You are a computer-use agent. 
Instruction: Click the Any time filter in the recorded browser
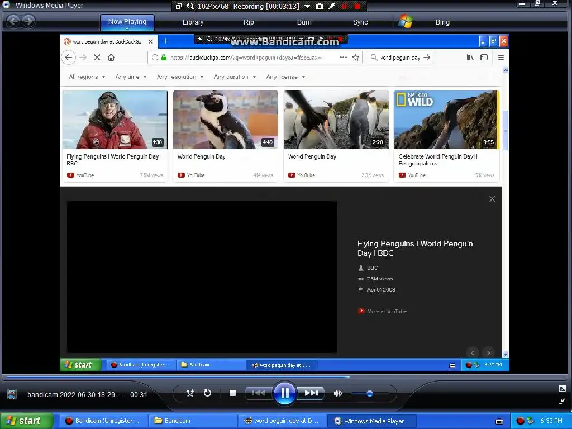pyautogui.click(x=131, y=77)
